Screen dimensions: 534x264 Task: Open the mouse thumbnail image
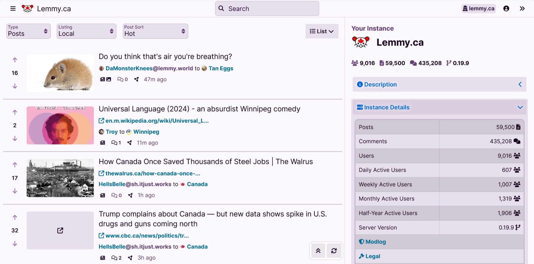60,73
